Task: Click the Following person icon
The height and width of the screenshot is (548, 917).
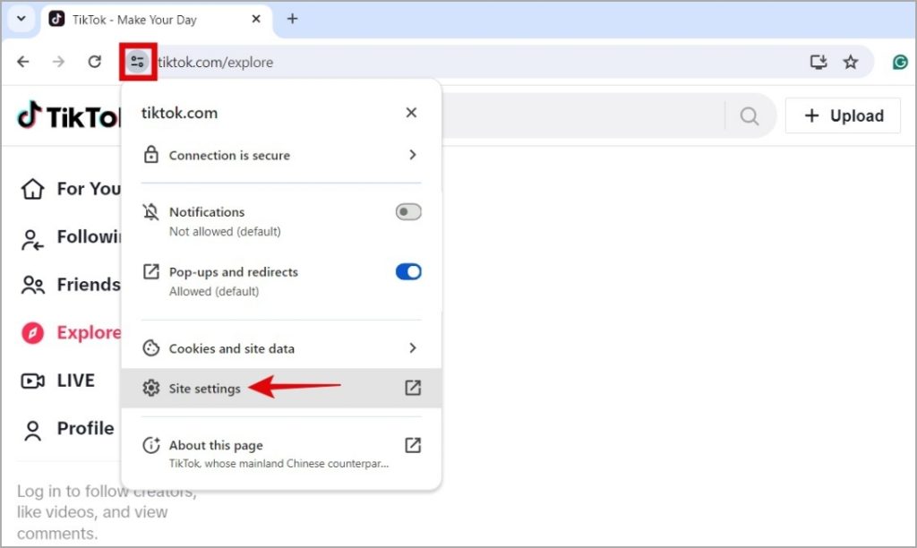Action: pos(33,240)
